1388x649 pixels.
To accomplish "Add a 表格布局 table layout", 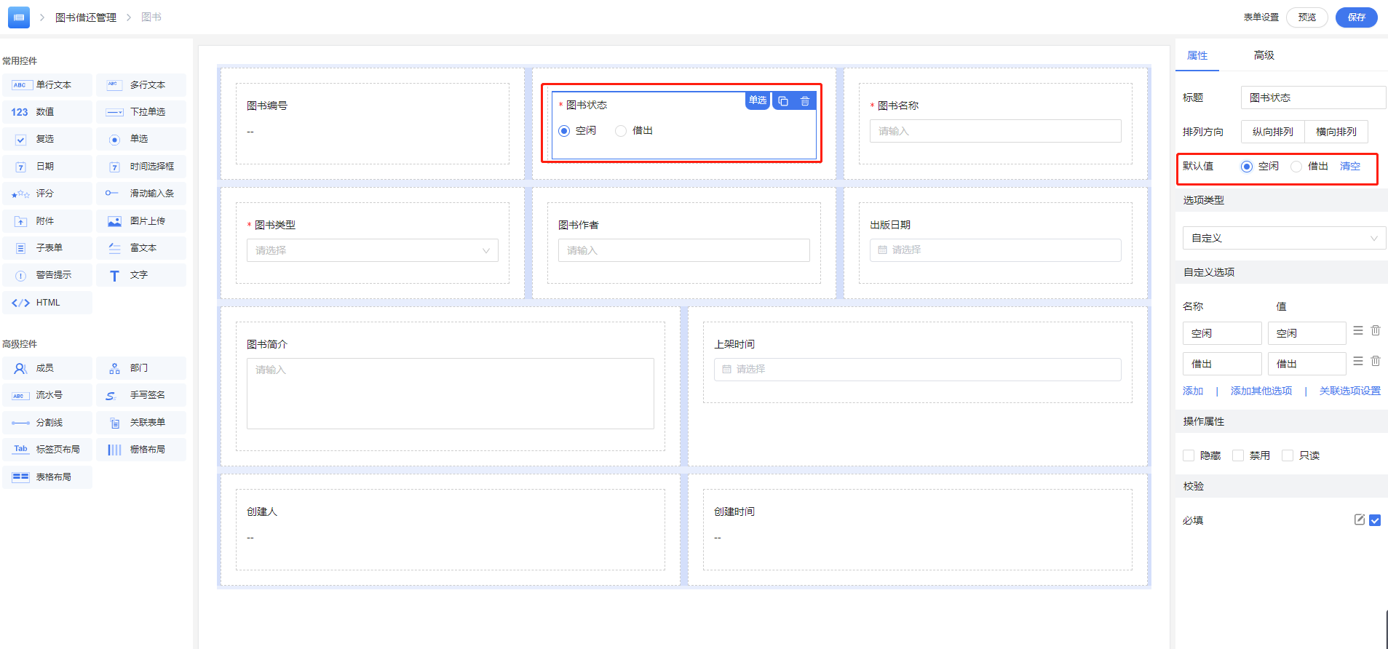I will (47, 477).
